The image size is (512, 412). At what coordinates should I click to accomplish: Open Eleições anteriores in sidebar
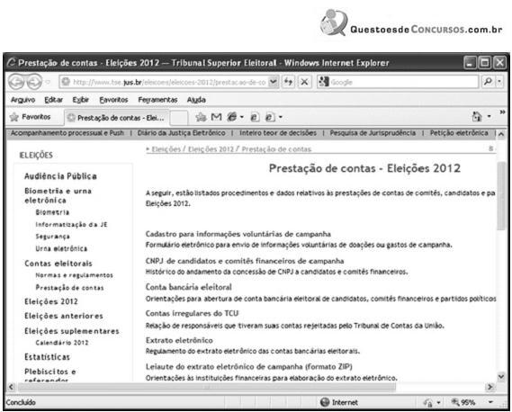click(x=64, y=316)
